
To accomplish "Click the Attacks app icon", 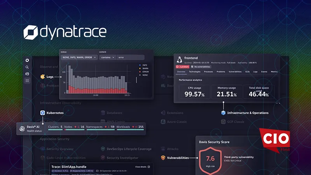I will [163, 149].
